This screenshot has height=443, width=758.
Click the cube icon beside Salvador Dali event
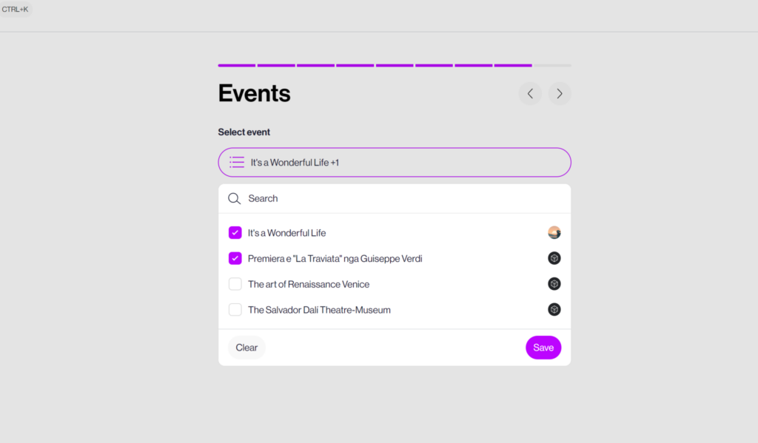click(x=554, y=310)
